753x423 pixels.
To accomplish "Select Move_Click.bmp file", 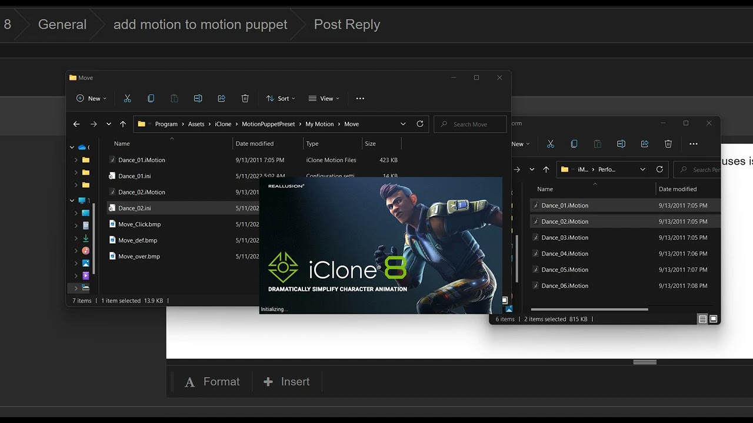I will (x=139, y=224).
